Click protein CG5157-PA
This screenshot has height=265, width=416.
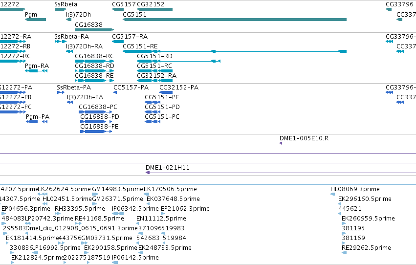pos(131,88)
